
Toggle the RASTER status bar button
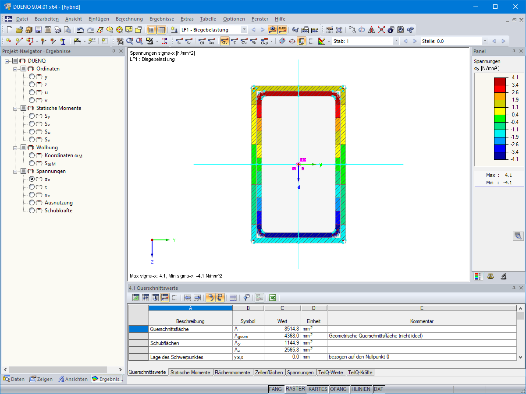coord(295,389)
